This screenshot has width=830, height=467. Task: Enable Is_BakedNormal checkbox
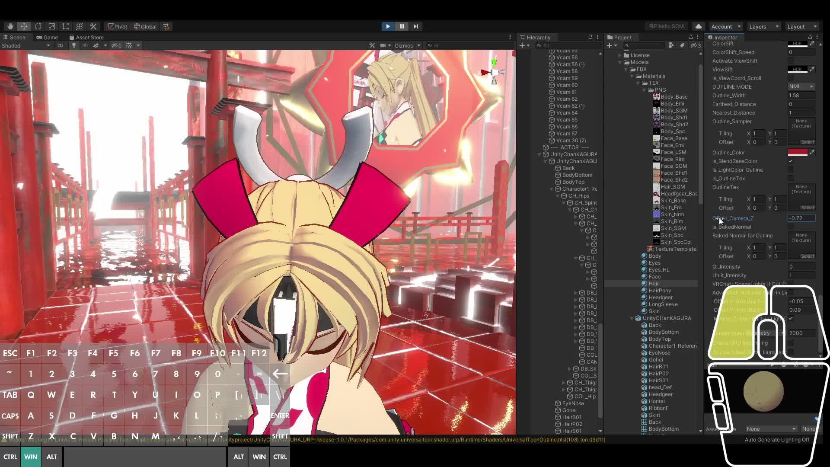(791, 227)
